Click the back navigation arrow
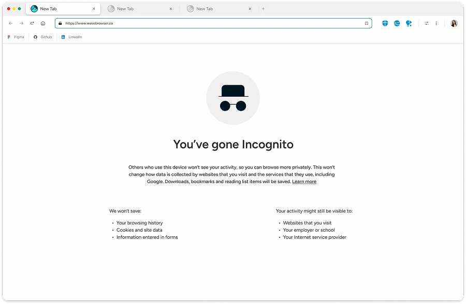466x304 pixels. [10, 23]
